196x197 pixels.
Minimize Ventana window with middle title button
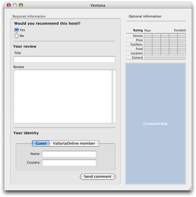point(15,5)
